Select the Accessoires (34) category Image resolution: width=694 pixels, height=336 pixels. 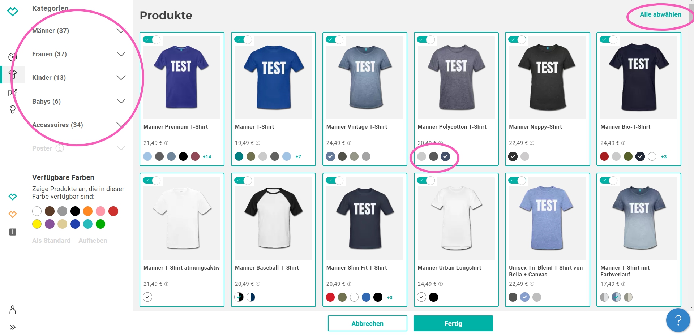pyautogui.click(x=57, y=125)
